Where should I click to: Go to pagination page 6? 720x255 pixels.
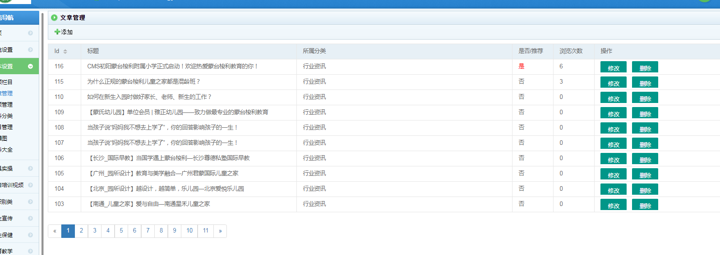tap(134, 231)
